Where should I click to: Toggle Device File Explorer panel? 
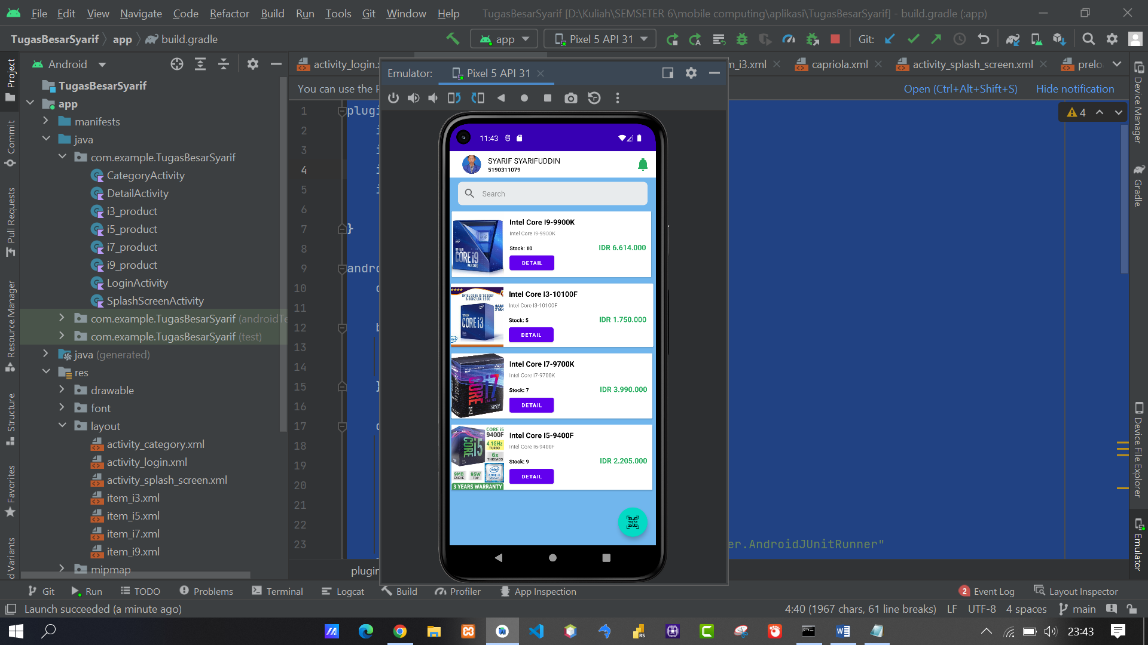[x=1138, y=451]
